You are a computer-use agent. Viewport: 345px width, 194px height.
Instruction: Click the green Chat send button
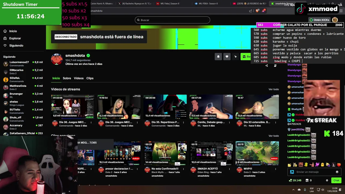click(x=336, y=181)
